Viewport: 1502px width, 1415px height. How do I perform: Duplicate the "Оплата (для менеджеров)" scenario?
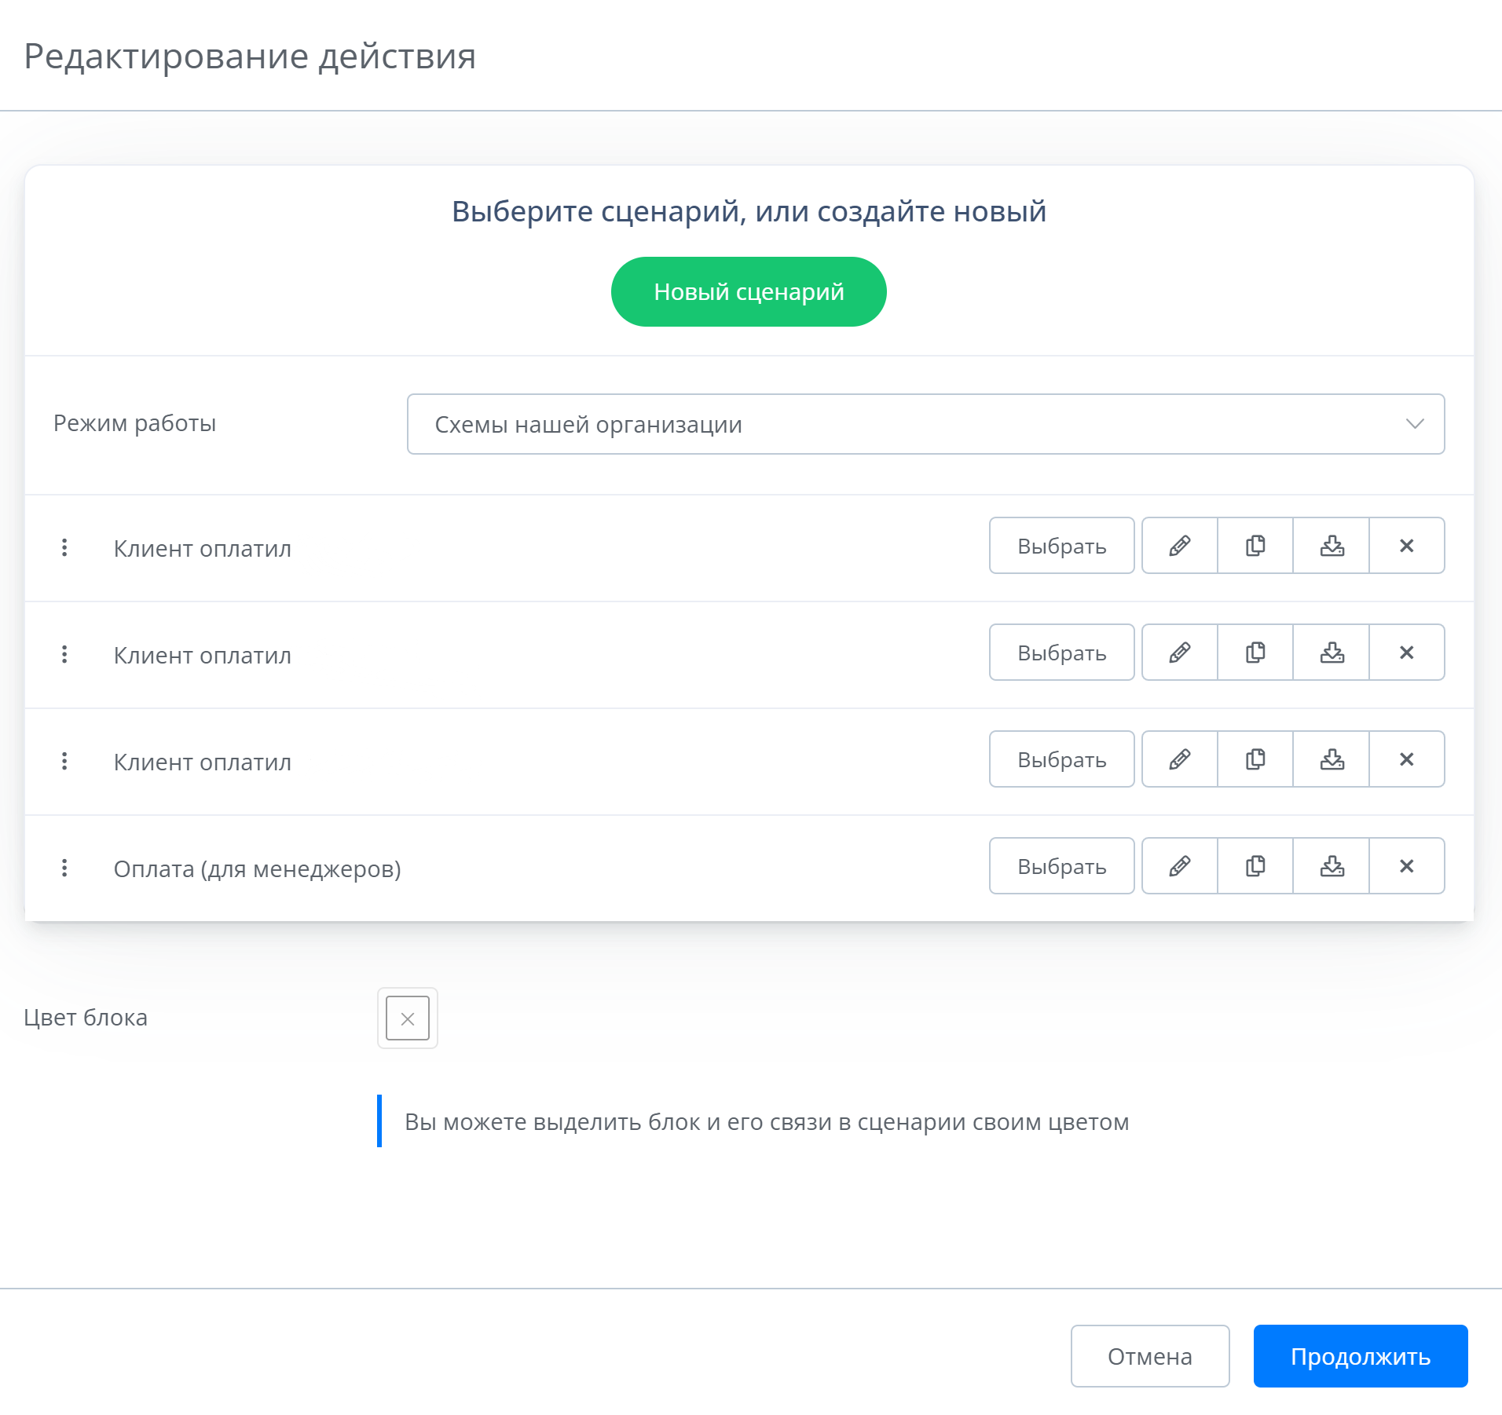point(1255,866)
